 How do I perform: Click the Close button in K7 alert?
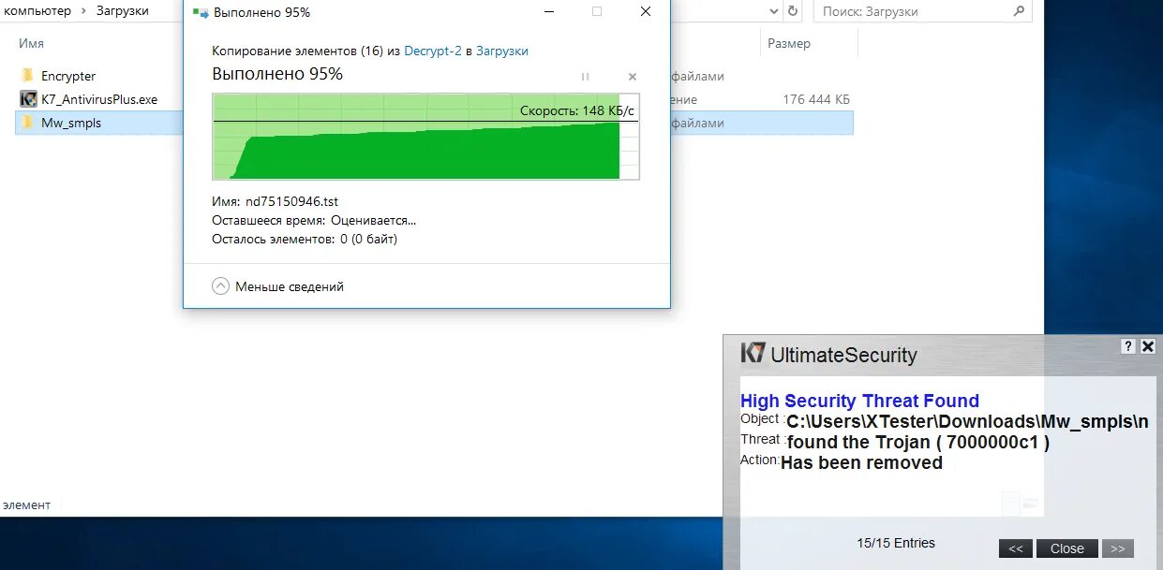(1067, 548)
